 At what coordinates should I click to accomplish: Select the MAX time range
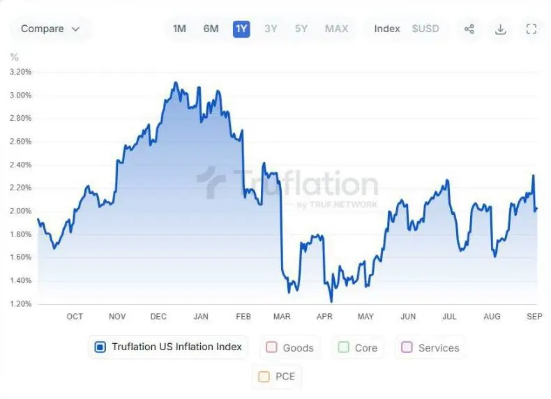336,29
